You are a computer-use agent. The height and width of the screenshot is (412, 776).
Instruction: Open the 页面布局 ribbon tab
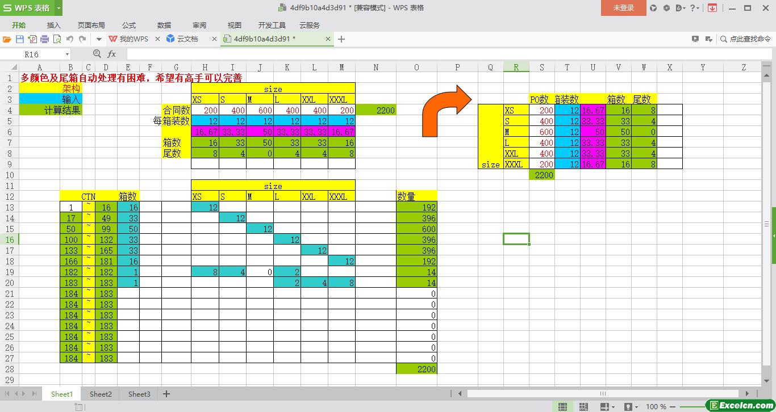(x=91, y=26)
